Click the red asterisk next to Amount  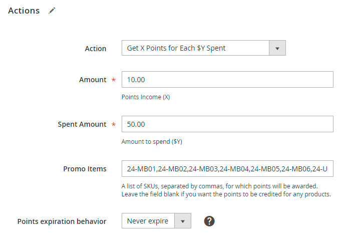pyautogui.click(x=113, y=80)
